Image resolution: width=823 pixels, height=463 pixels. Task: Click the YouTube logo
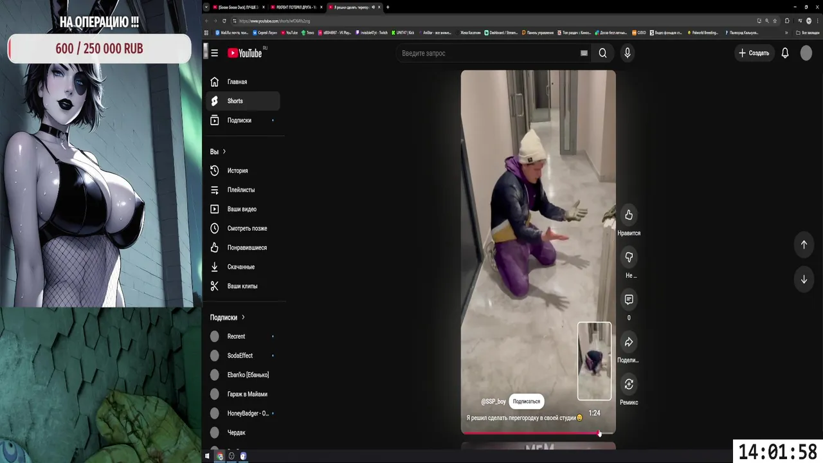click(x=245, y=53)
